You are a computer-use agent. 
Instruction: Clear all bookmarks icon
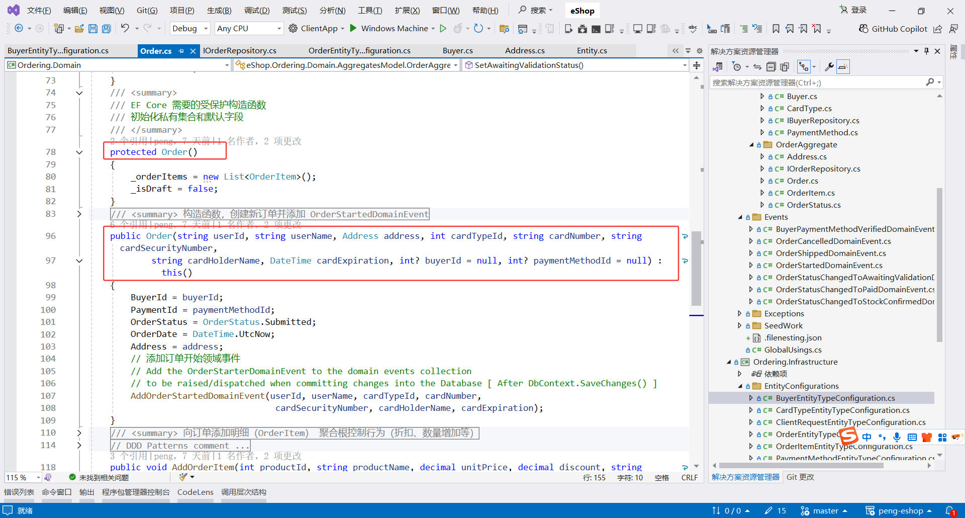tap(817, 29)
